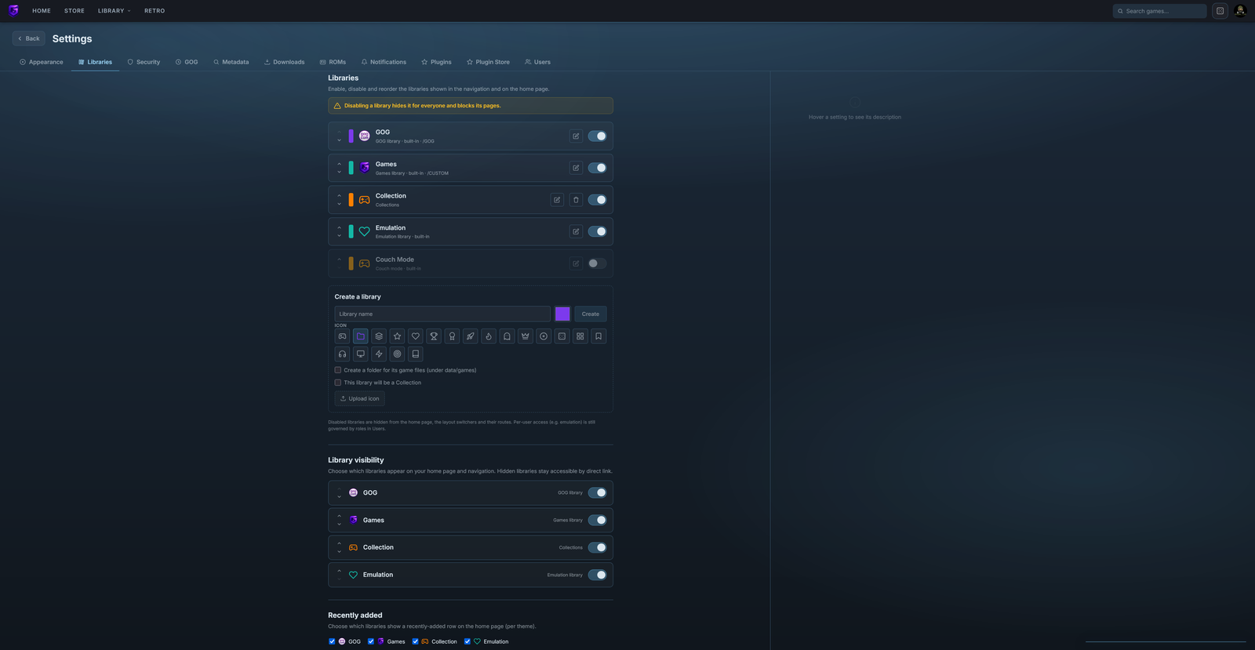This screenshot has width=1255, height=650.
Task: Pick the ghost icon
Action: (507, 336)
